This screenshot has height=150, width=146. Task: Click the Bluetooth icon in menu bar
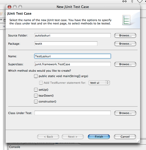(x=132, y=2)
